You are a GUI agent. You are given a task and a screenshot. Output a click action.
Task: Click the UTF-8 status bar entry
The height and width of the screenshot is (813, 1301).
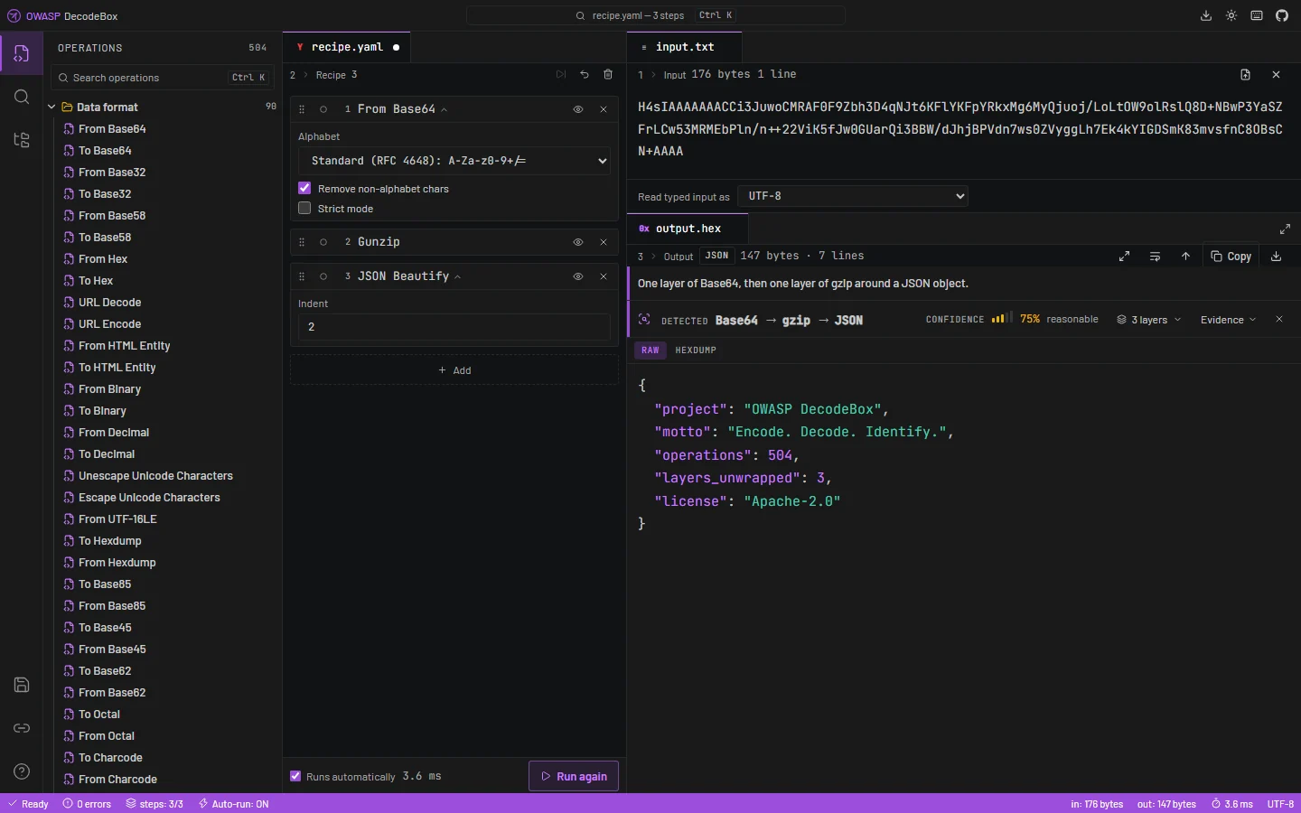pyautogui.click(x=1280, y=804)
